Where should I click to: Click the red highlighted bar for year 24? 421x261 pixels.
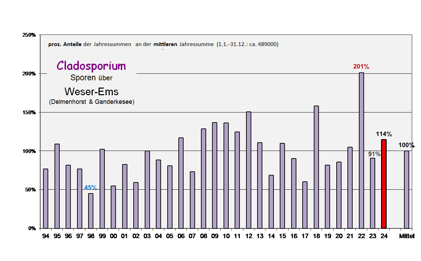coord(384,184)
